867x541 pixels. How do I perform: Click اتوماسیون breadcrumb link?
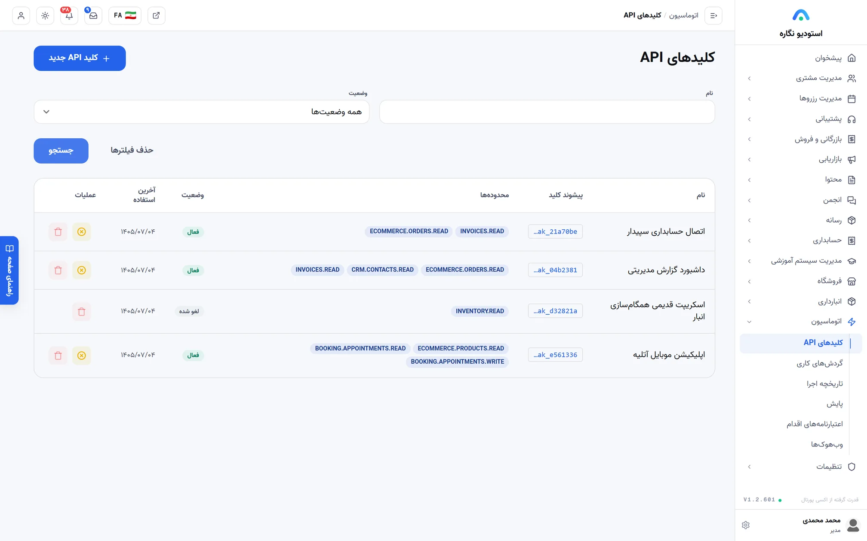(x=683, y=15)
